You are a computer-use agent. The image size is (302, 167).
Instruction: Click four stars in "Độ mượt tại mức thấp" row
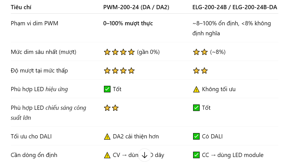(119, 71)
